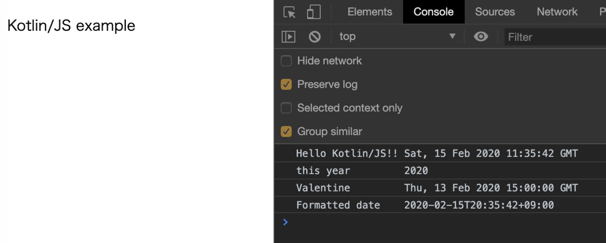Activate the inspect element picker icon
The height and width of the screenshot is (243, 606).
(x=289, y=12)
